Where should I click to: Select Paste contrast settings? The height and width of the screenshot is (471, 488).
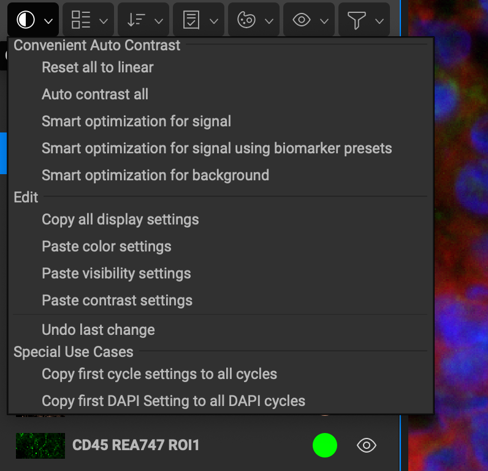pyautogui.click(x=221, y=301)
